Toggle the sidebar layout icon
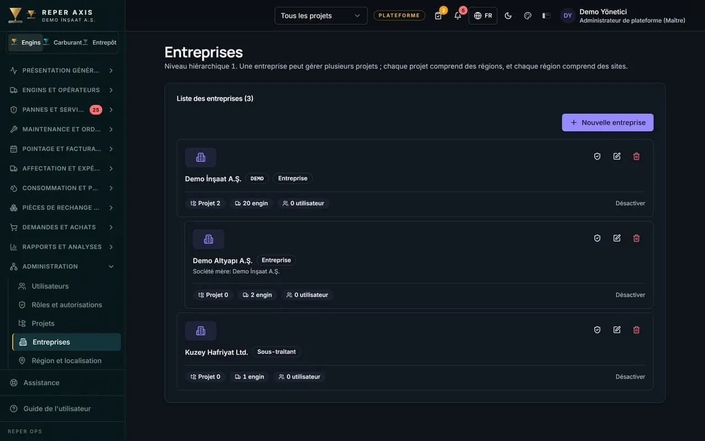The image size is (705, 441). (546, 15)
